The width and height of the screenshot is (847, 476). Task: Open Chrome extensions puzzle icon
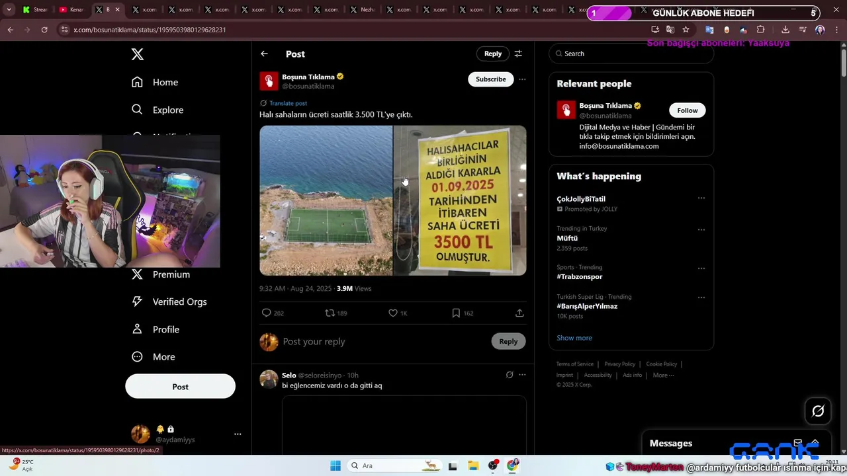click(760, 30)
